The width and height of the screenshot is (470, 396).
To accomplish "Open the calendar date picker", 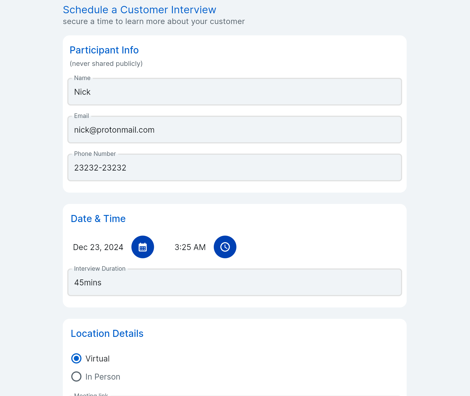I will tap(143, 247).
